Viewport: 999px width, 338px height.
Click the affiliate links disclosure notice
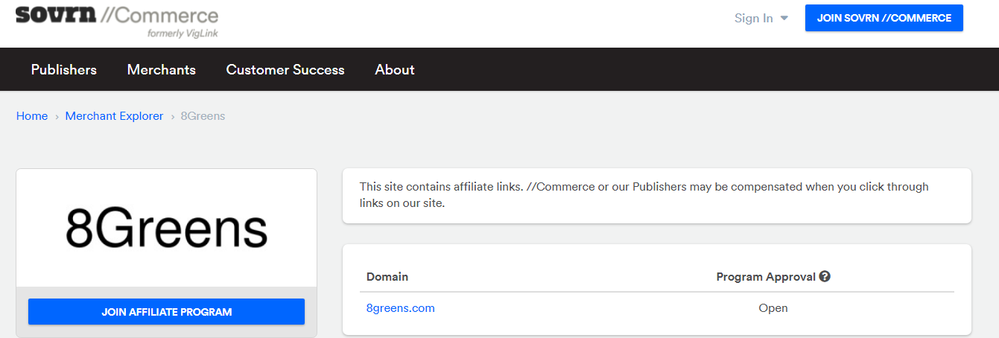click(644, 195)
